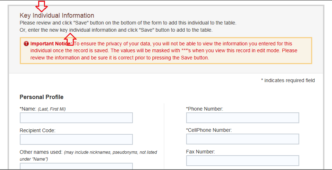The width and height of the screenshot is (332, 170).
Task: Click the "Other names used" label
Action: tap(41, 152)
